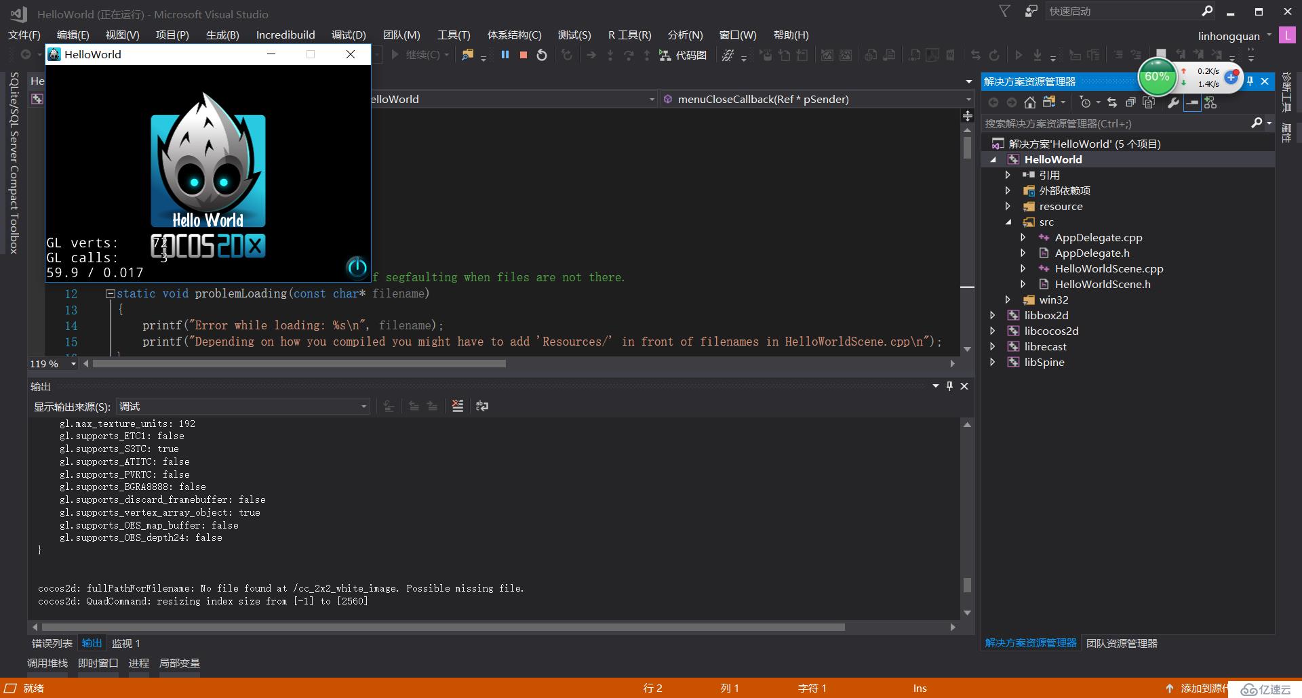The image size is (1302, 698).
Task: Toggle Word Wrap in Output panel
Action: coord(482,406)
